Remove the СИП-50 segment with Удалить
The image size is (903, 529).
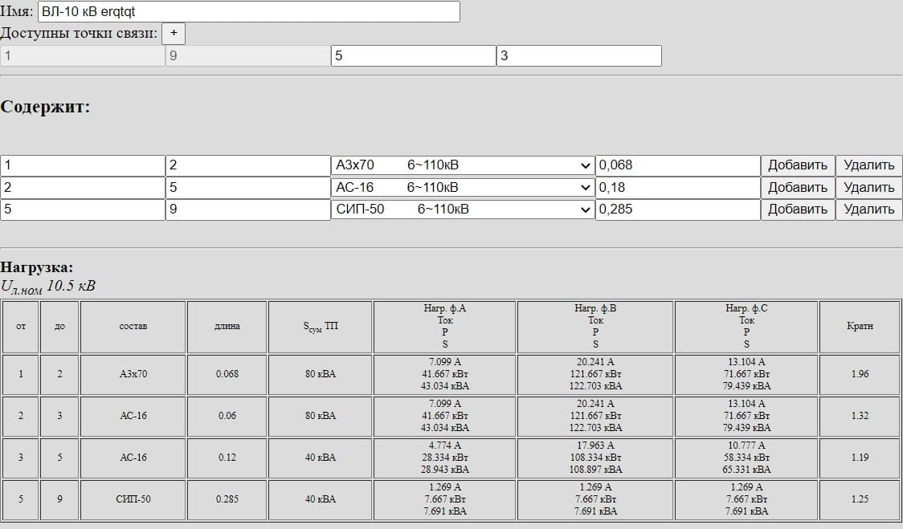coord(868,210)
